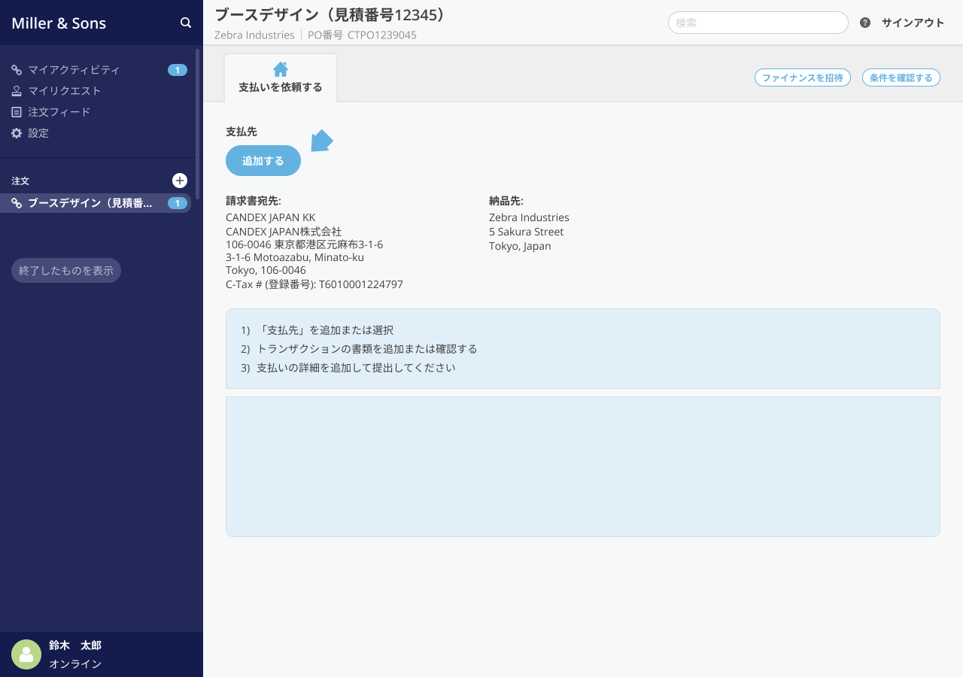Open search with the magnifying glass icon
The image size is (963, 677).
click(x=185, y=23)
